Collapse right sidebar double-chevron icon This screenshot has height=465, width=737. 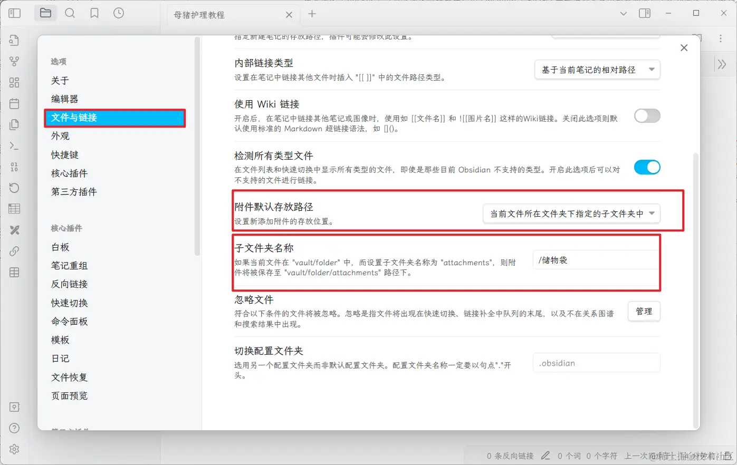click(x=722, y=64)
